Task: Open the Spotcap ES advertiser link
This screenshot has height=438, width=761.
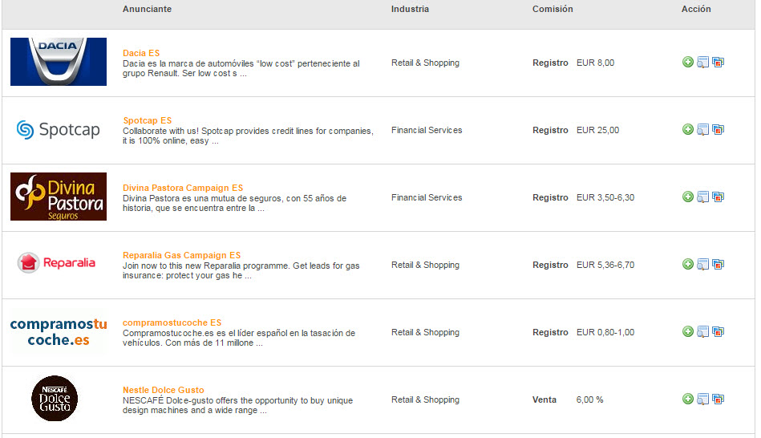Action: pyautogui.click(x=147, y=120)
